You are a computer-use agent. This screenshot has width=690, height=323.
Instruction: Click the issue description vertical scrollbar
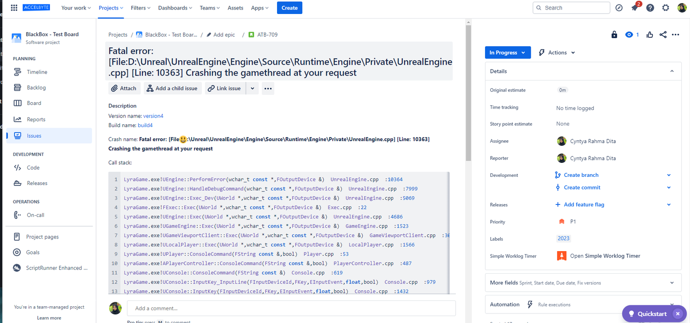tap(468, 93)
